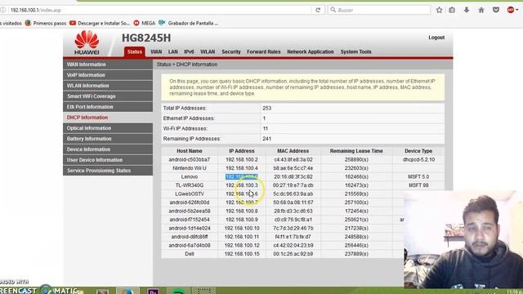The height and width of the screenshot is (294, 523).
Task: Select host name LGwebOSTV
Action: [x=189, y=194]
